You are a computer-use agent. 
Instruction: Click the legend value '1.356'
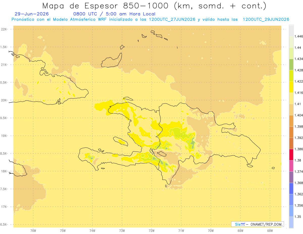point(299,205)
